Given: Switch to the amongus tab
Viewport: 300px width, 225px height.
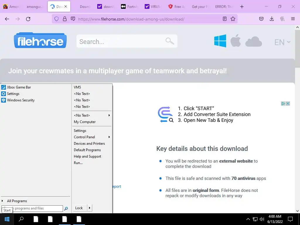Looking at the screenshot, I should click(x=35, y=6).
